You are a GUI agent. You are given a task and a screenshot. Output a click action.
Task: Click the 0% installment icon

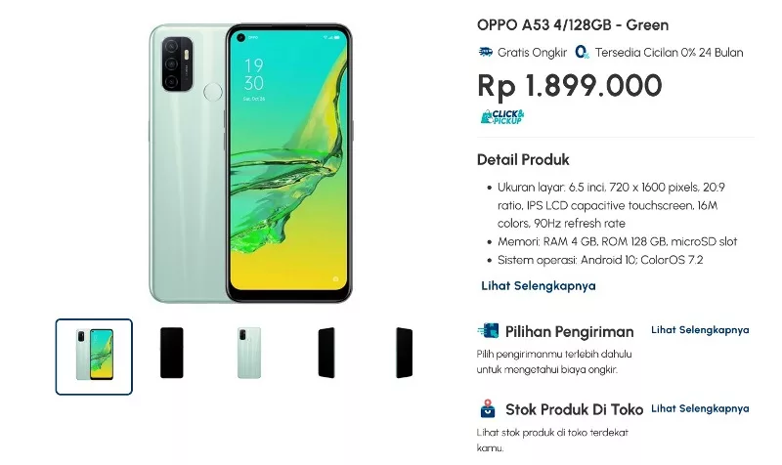(x=582, y=52)
